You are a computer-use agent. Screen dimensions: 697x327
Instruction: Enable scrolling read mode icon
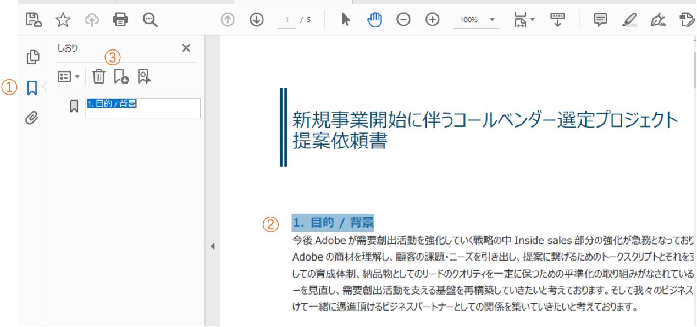point(557,20)
